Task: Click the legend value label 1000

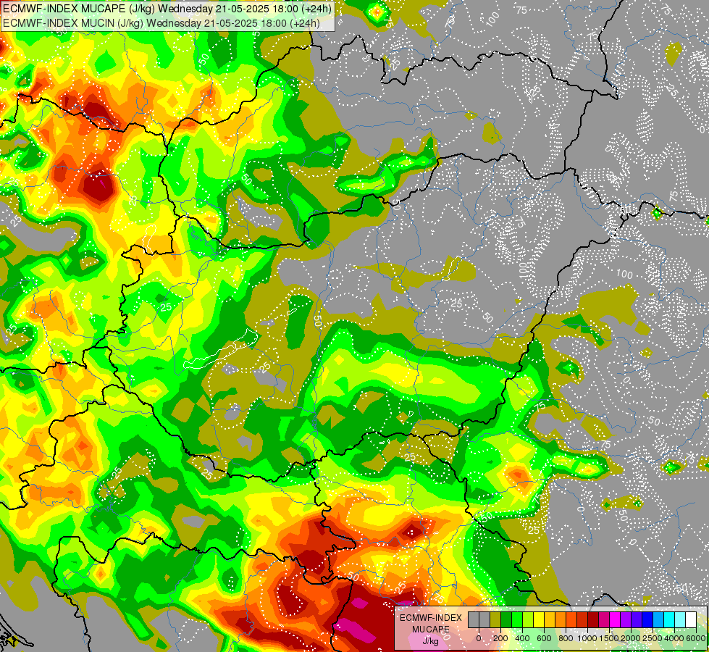Action: (587, 638)
